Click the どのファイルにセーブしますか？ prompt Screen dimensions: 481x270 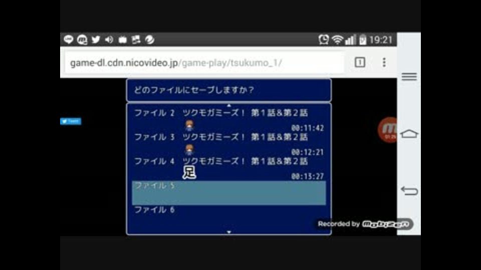coord(194,90)
